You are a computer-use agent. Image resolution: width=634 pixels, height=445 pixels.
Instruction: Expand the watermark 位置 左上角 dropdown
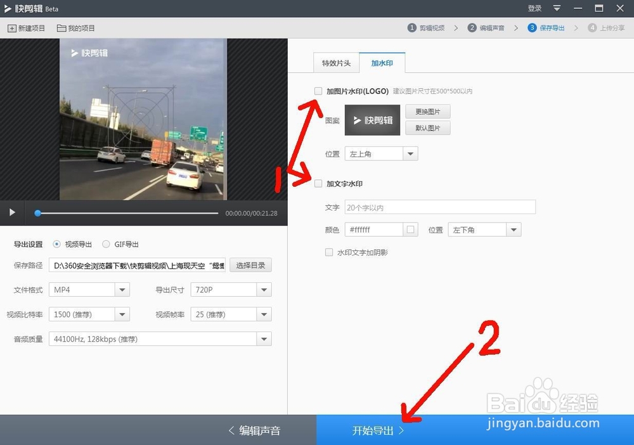tap(381, 153)
